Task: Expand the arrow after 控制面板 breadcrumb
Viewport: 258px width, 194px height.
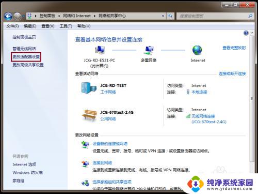Action: 59,16
